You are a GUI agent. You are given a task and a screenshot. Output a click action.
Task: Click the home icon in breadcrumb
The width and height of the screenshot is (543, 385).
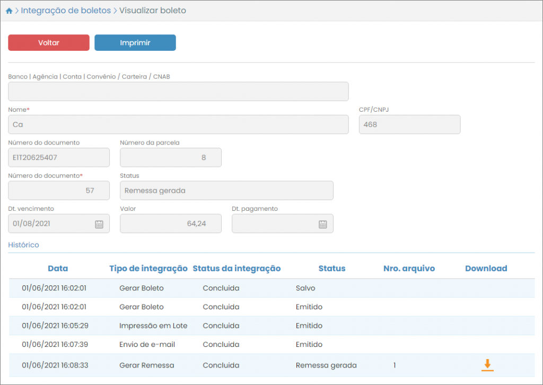9,11
